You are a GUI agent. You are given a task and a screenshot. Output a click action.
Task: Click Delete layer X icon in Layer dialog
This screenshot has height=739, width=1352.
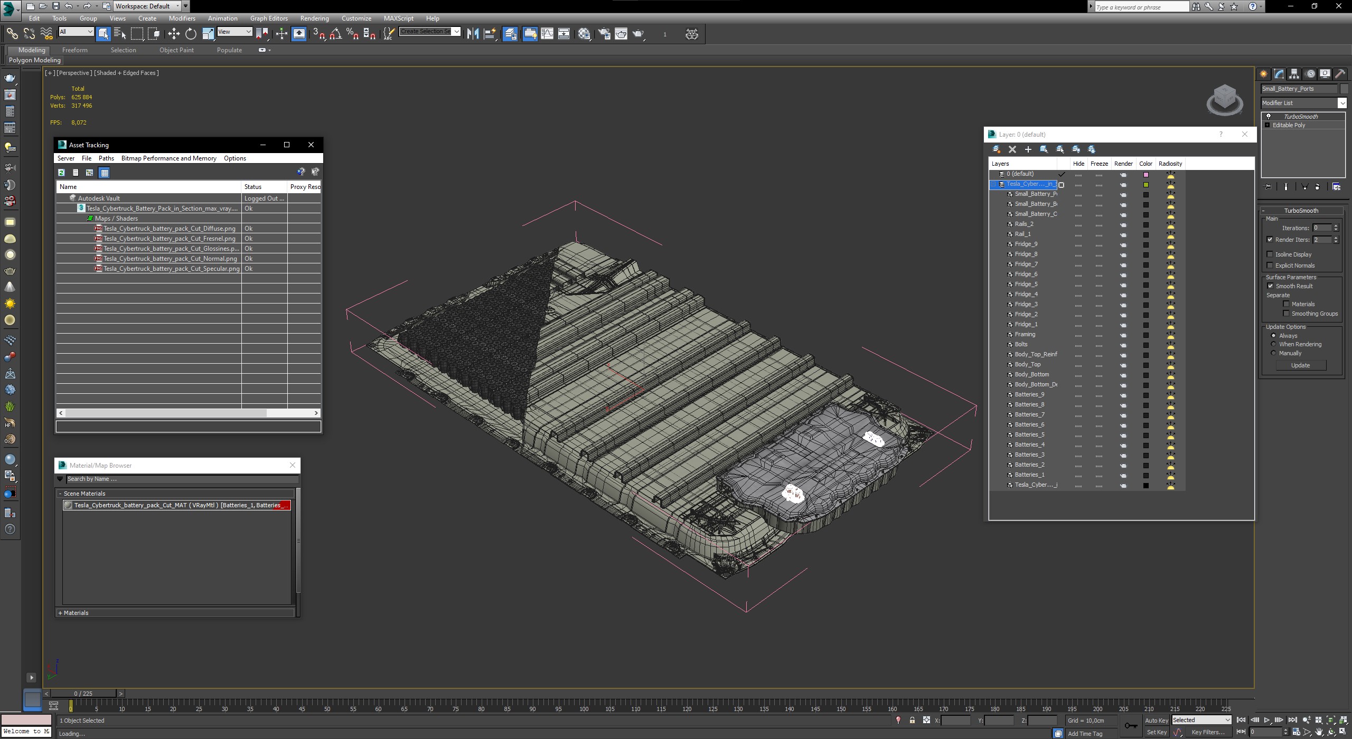[1012, 149]
